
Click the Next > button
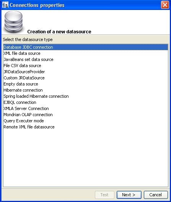pos(129,195)
